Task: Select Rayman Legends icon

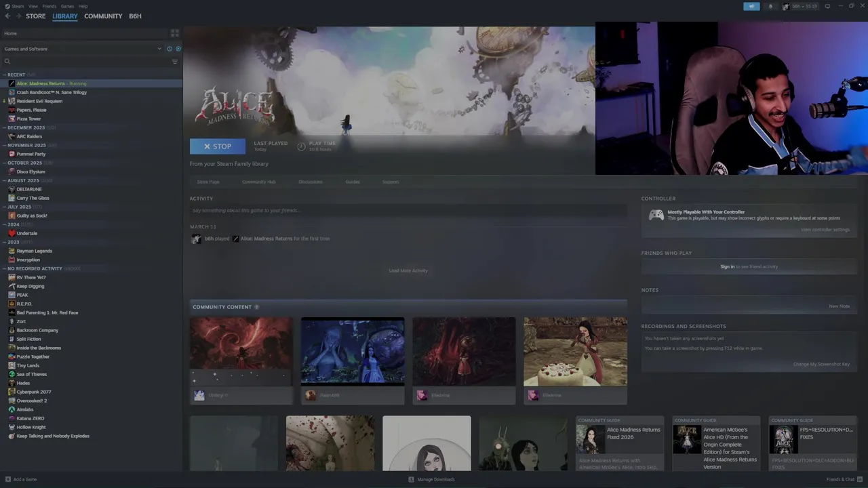Action: pos(12,251)
